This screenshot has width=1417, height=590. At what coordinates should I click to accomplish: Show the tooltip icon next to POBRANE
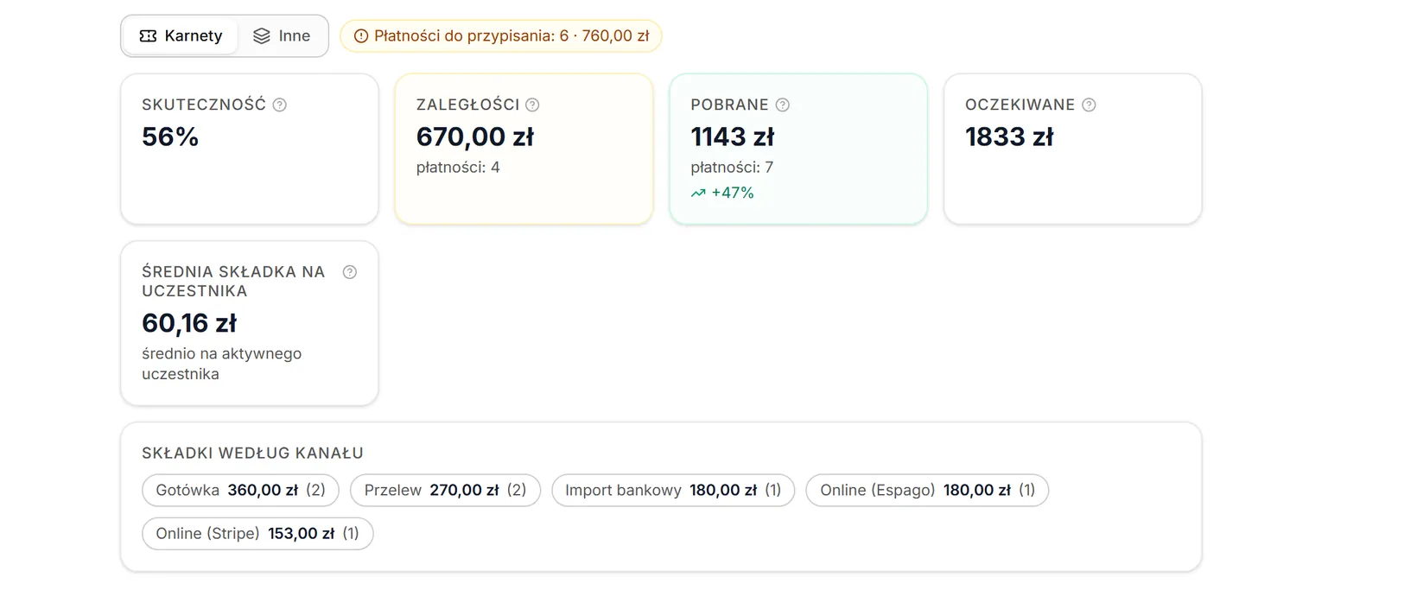783,105
